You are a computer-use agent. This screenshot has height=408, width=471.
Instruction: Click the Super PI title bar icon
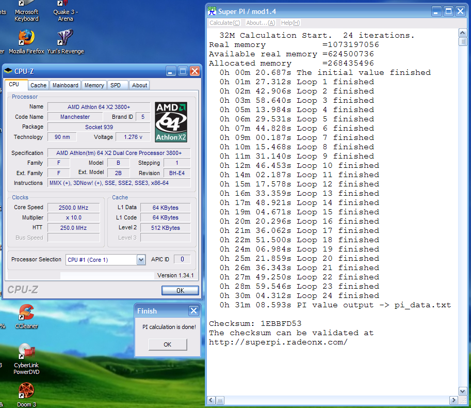(x=212, y=11)
